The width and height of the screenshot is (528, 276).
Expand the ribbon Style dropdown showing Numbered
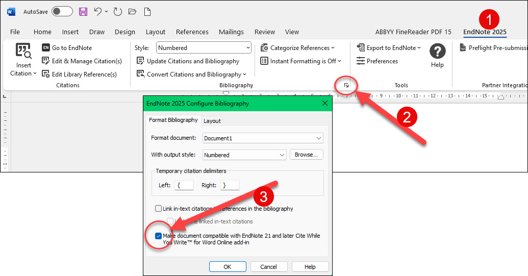pyautogui.click(x=248, y=48)
